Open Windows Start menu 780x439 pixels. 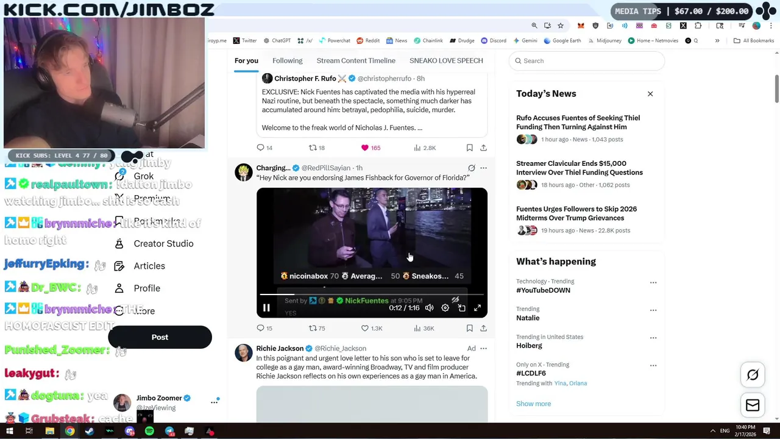point(9,431)
